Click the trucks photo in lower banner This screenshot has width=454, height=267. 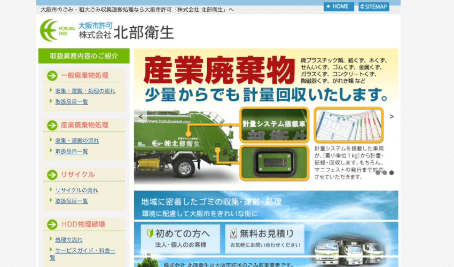point(350,250)
